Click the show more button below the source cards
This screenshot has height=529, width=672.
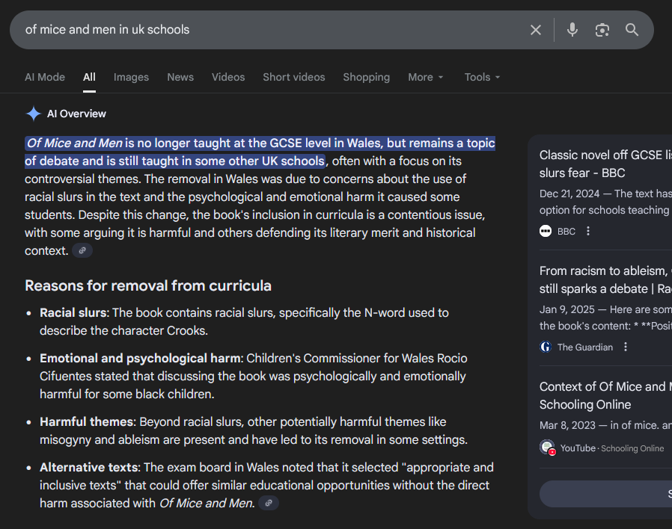(605, 494)
